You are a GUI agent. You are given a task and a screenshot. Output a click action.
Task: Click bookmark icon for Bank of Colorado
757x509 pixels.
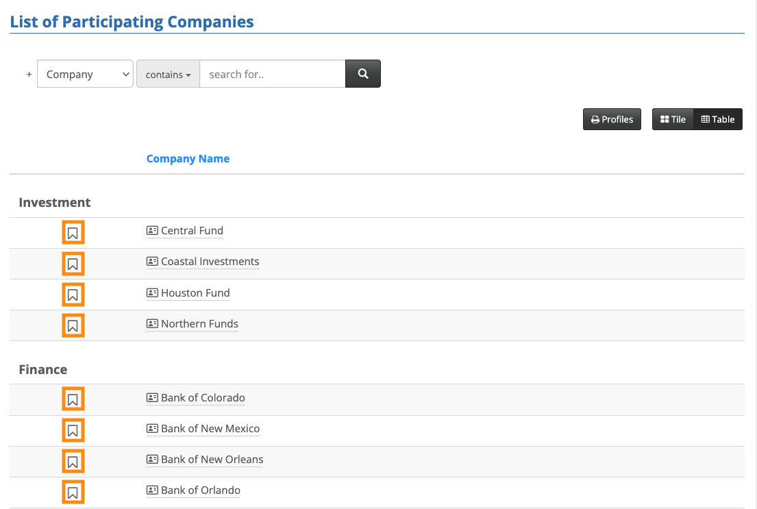(73, 399)
